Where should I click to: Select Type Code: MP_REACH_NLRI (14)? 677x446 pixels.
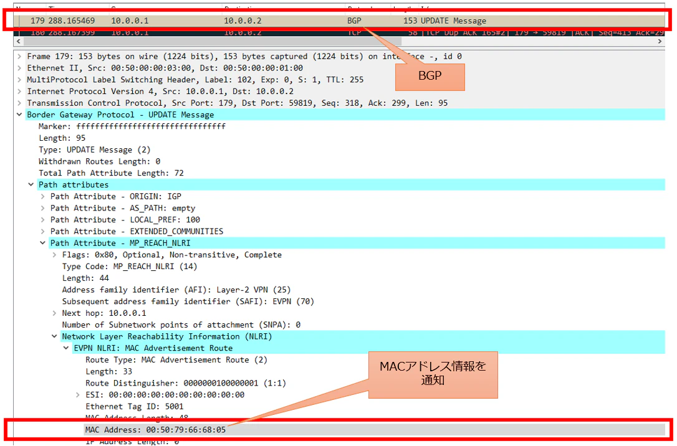tap(130, 267)
